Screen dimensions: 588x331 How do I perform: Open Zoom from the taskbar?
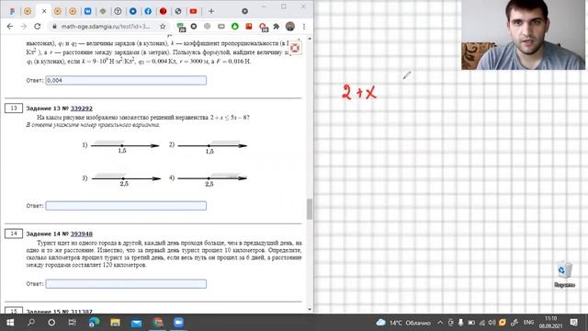178,323
